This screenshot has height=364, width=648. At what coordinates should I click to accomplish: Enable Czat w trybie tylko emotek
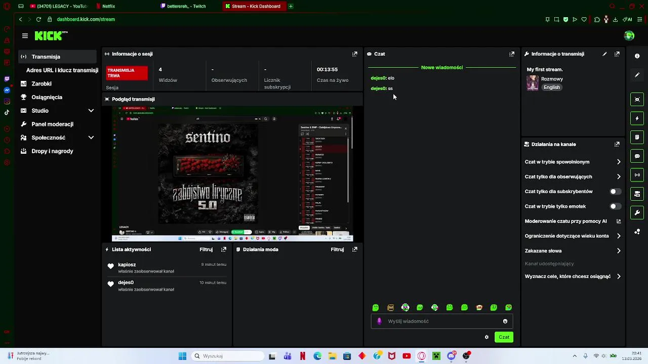615,206
